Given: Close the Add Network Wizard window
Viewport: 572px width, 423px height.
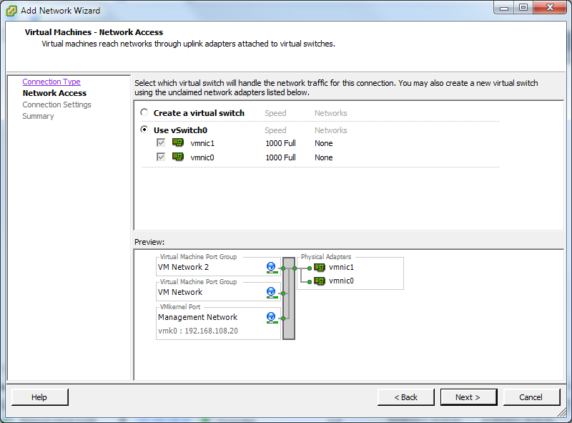Looking at the screenshot, I should coord(550,8).
